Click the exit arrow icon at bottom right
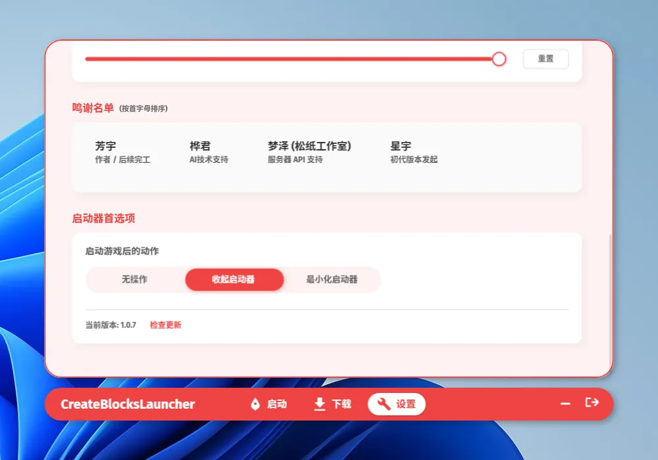 coord(592,403)
